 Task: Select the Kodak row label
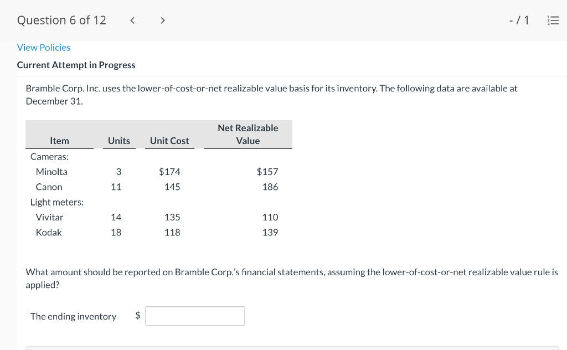49,233
